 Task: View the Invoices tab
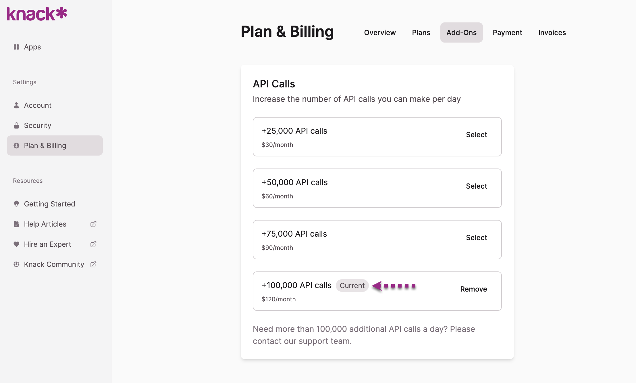click(x=552, y=32)
